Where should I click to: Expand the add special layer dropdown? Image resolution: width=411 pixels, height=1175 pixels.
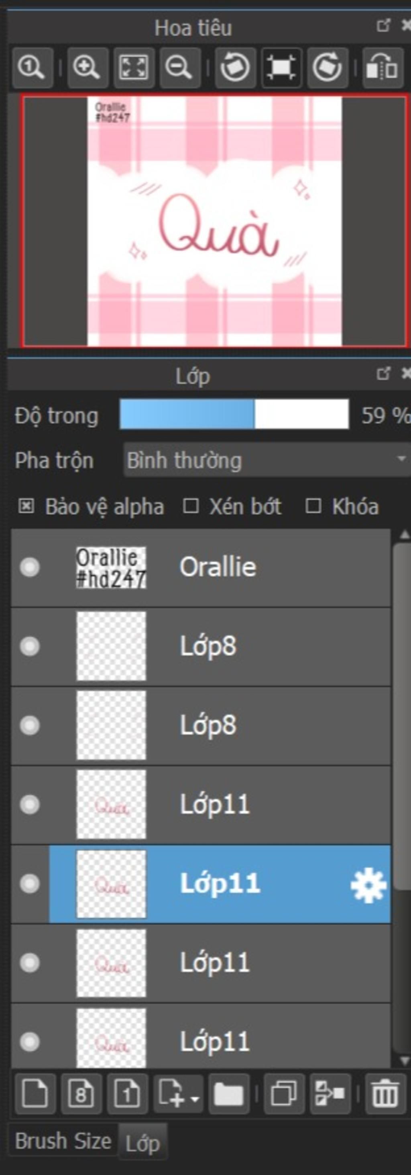point(178,1094)
